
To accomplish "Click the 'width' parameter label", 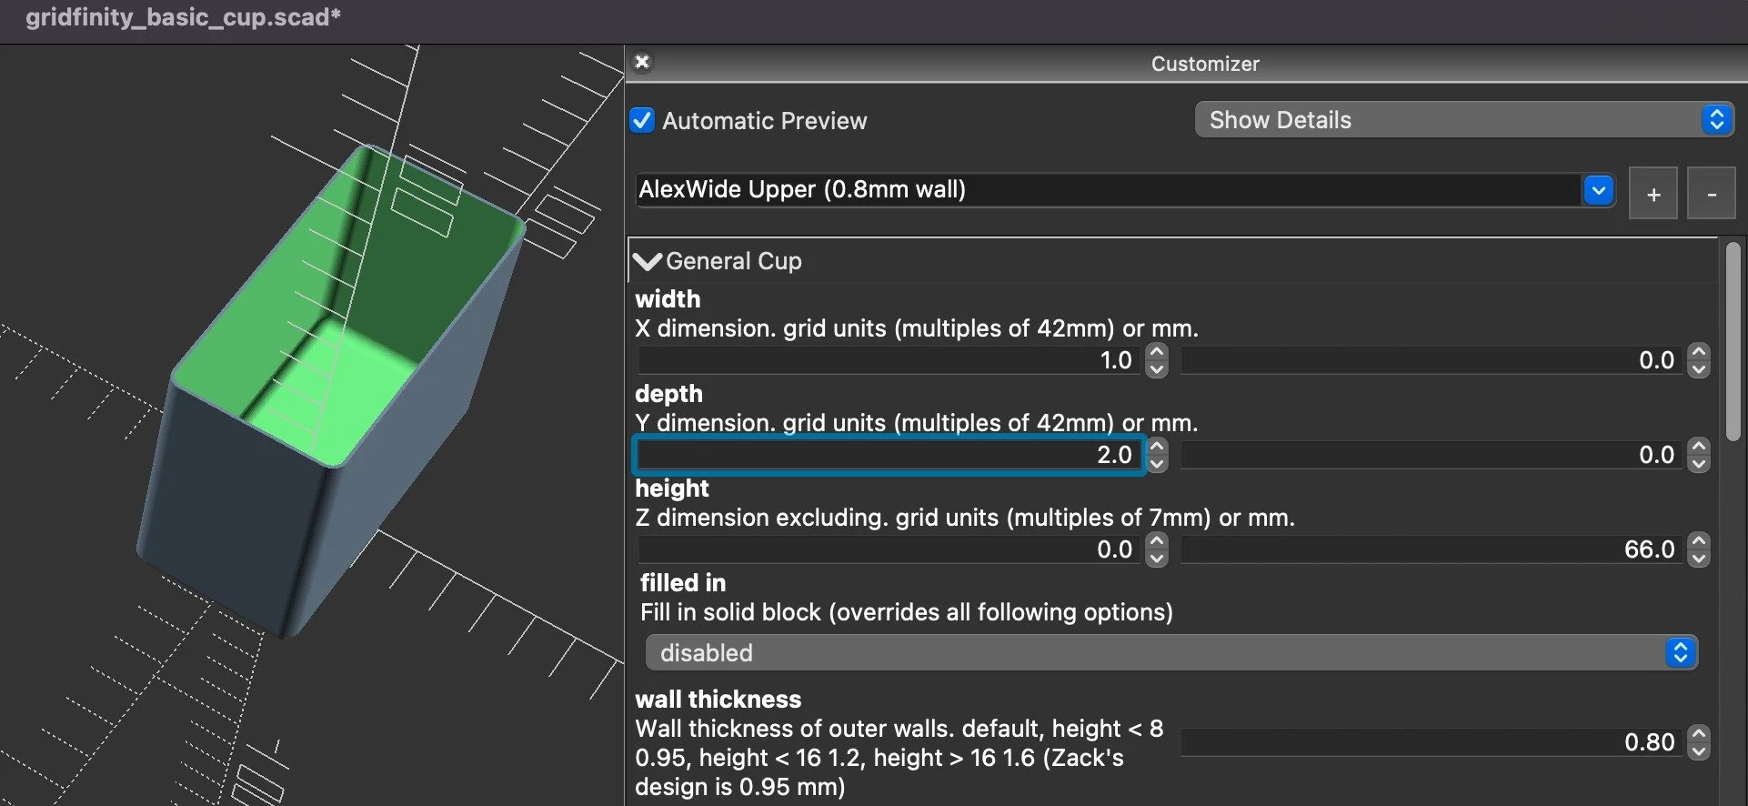I will (x=668, y=298).
